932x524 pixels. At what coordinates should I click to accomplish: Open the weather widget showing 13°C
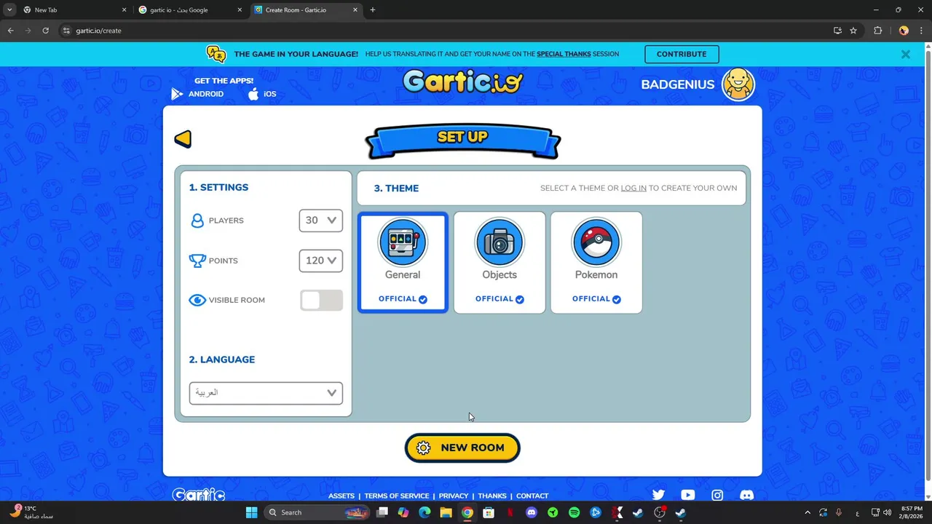point(31,512)
